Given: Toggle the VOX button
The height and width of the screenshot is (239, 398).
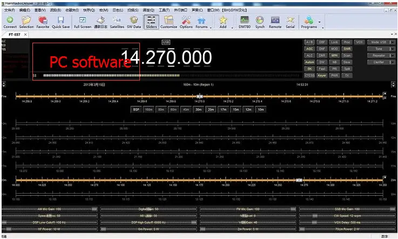Looking at the screenshot, I should [359, 42].
